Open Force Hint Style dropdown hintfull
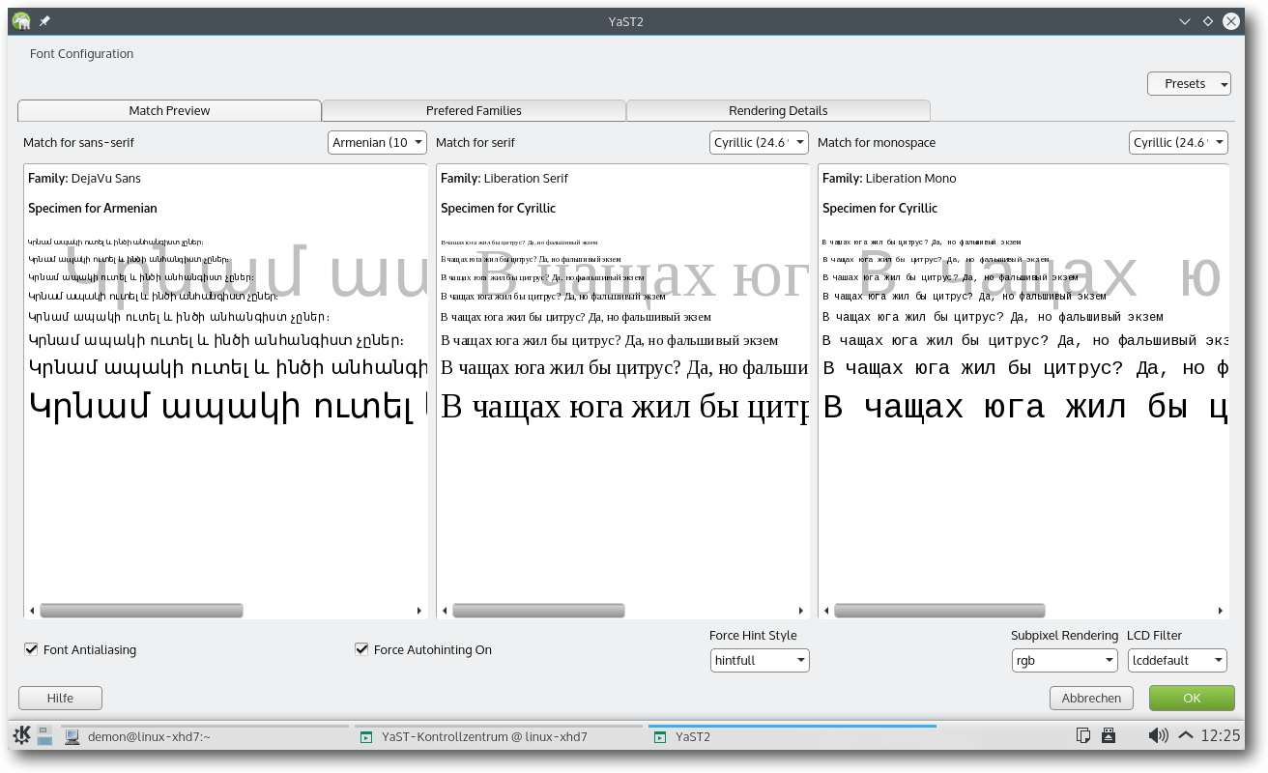Screen dimensions: 1268x773 760,661
